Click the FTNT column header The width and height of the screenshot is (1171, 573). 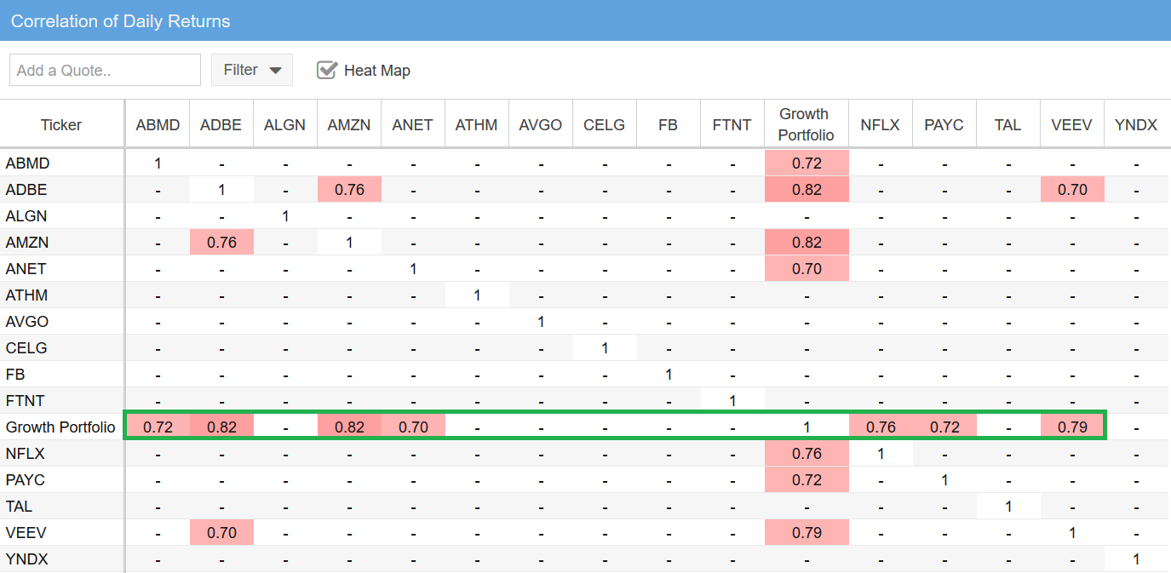[x=732, y=125]
